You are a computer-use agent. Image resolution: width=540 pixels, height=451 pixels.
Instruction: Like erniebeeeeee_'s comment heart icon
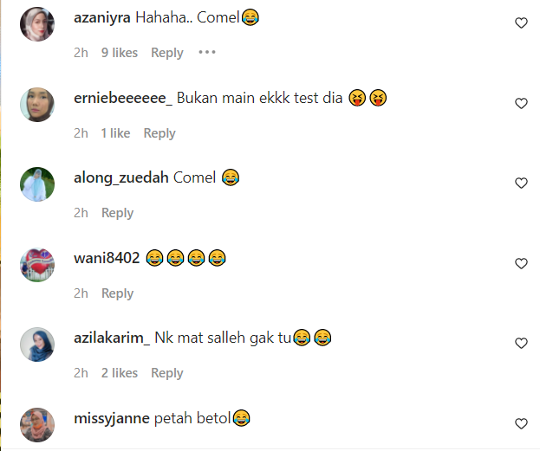tap(521, 103)
